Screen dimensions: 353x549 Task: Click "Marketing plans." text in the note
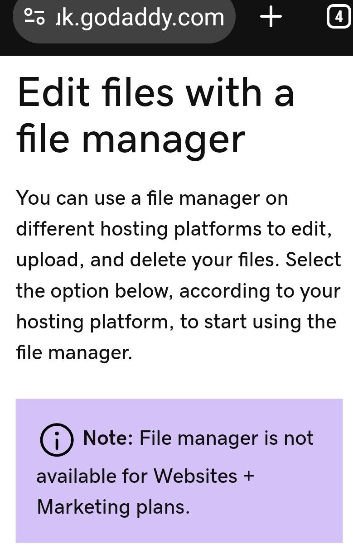[113, 507]
